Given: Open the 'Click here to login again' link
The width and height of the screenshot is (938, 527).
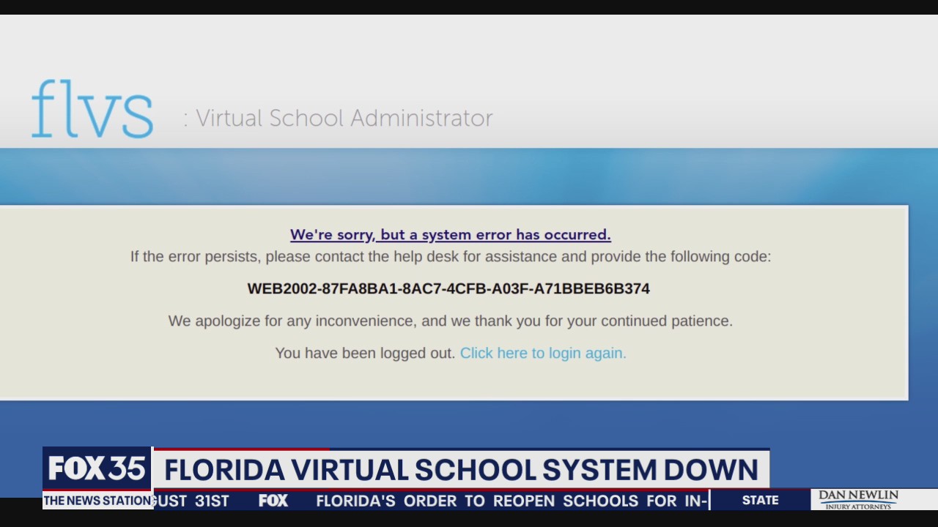Looking at the screenshot, I should point(543,353).
